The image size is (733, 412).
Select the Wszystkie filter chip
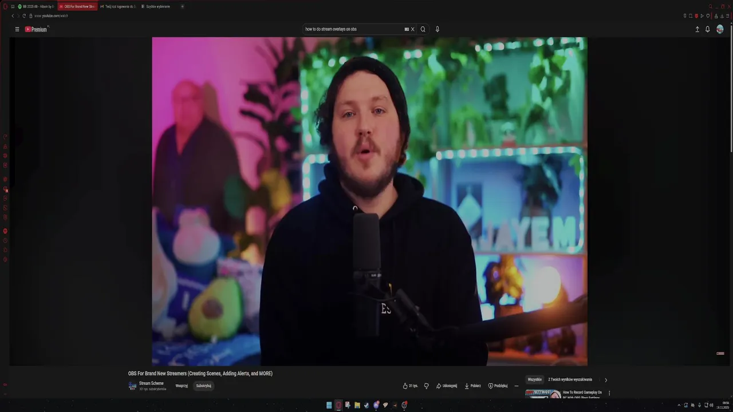point(534,379)
